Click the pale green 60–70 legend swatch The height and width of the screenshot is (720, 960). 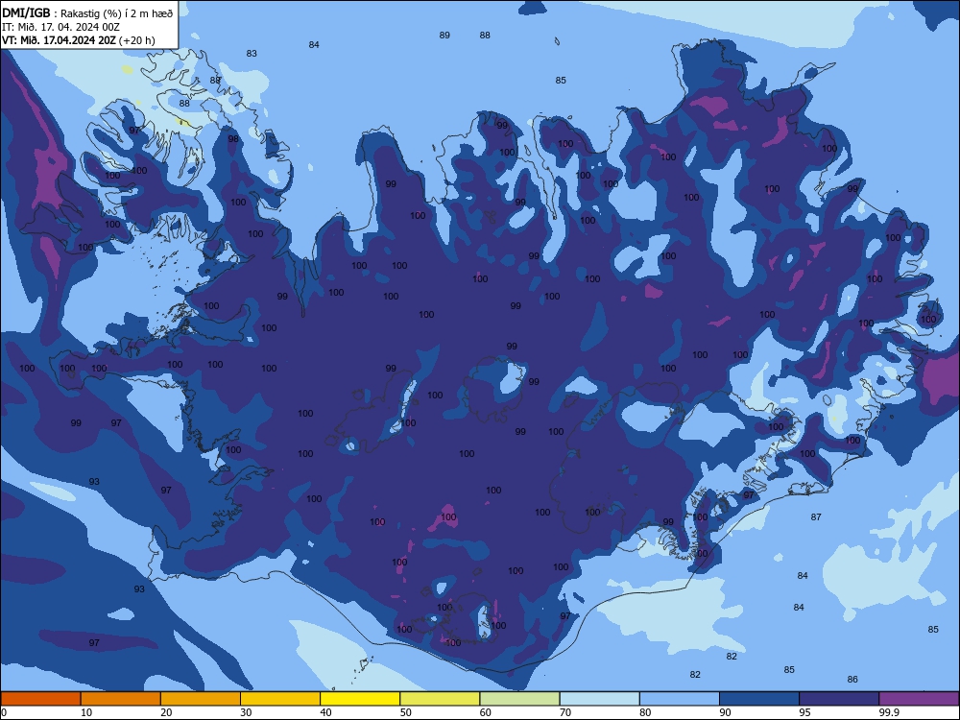(519, 699)
